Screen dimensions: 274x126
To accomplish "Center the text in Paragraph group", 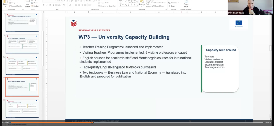I will tap(79, 5).
